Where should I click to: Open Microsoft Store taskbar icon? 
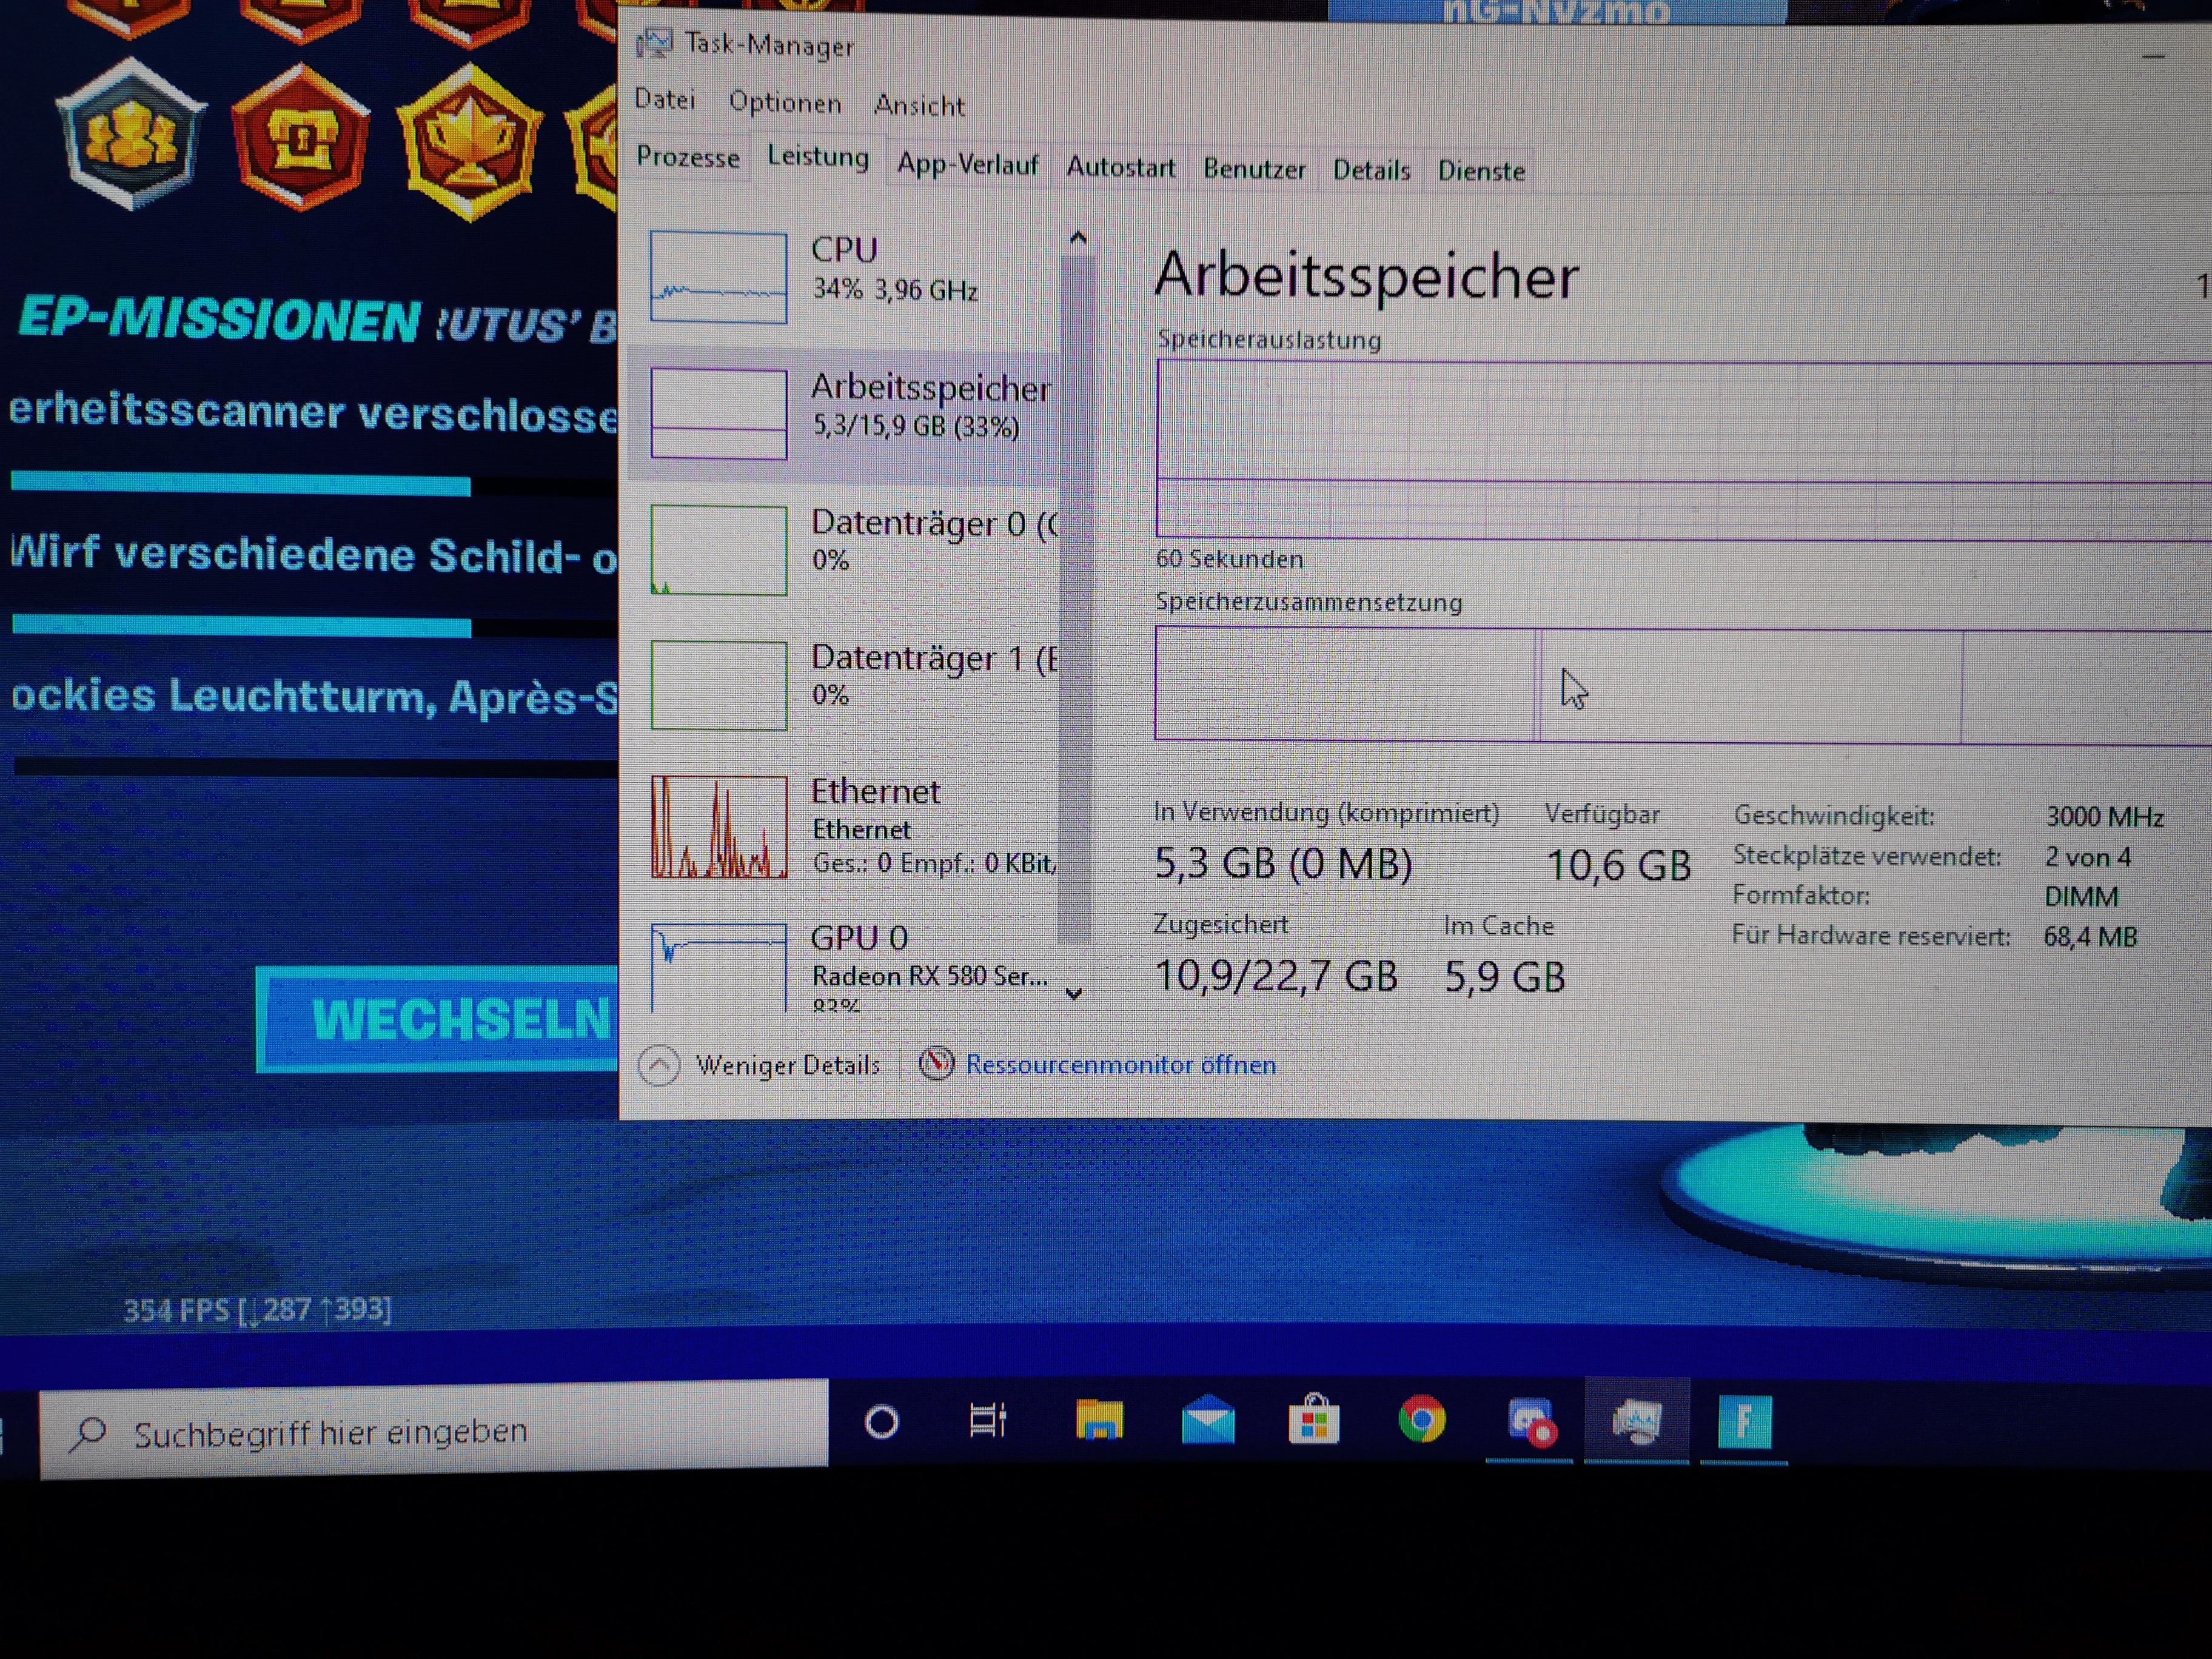(1314, 1421)
